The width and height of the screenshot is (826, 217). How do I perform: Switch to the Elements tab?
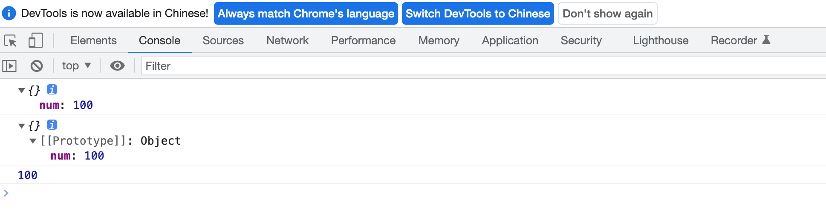click(93, 40)
